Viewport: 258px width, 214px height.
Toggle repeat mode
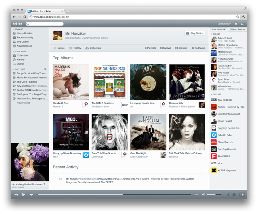pos(234,195)
